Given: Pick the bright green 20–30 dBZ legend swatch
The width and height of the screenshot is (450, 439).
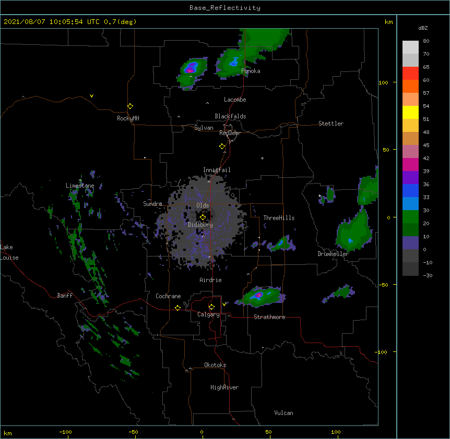Looking at the screenshot, I should 410,217.
